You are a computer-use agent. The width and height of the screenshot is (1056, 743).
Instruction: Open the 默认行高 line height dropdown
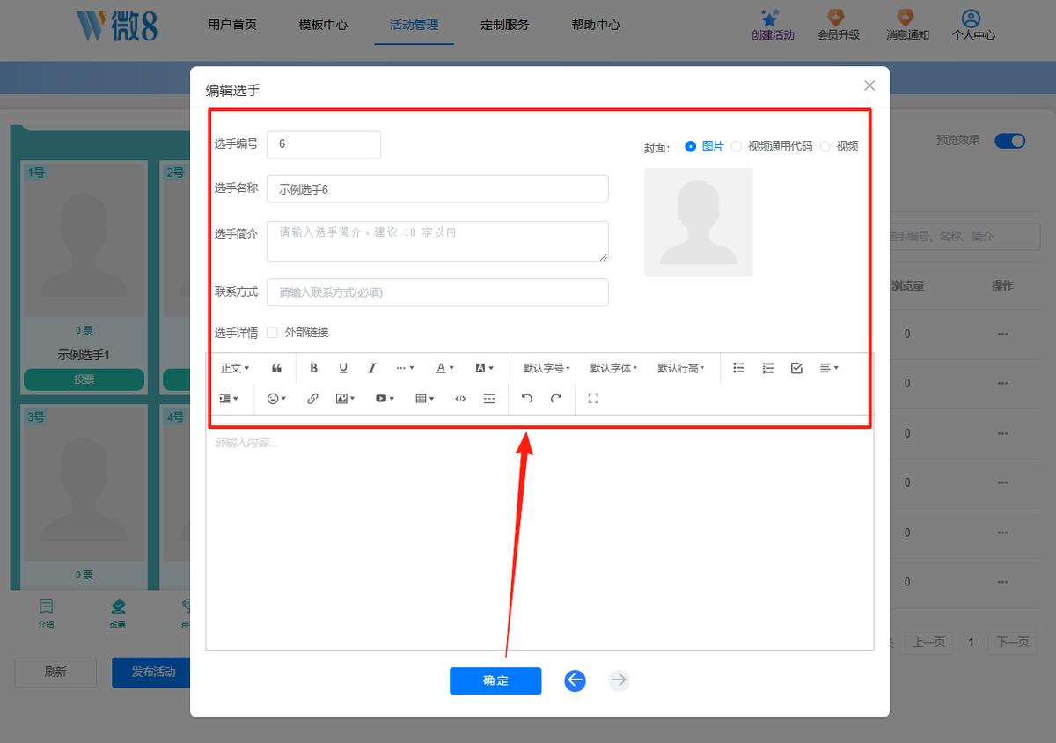[681, 368]
